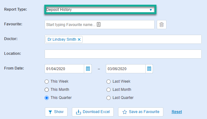
Task: Click the contact icon in Favourite field
Action: coord(99,24)
